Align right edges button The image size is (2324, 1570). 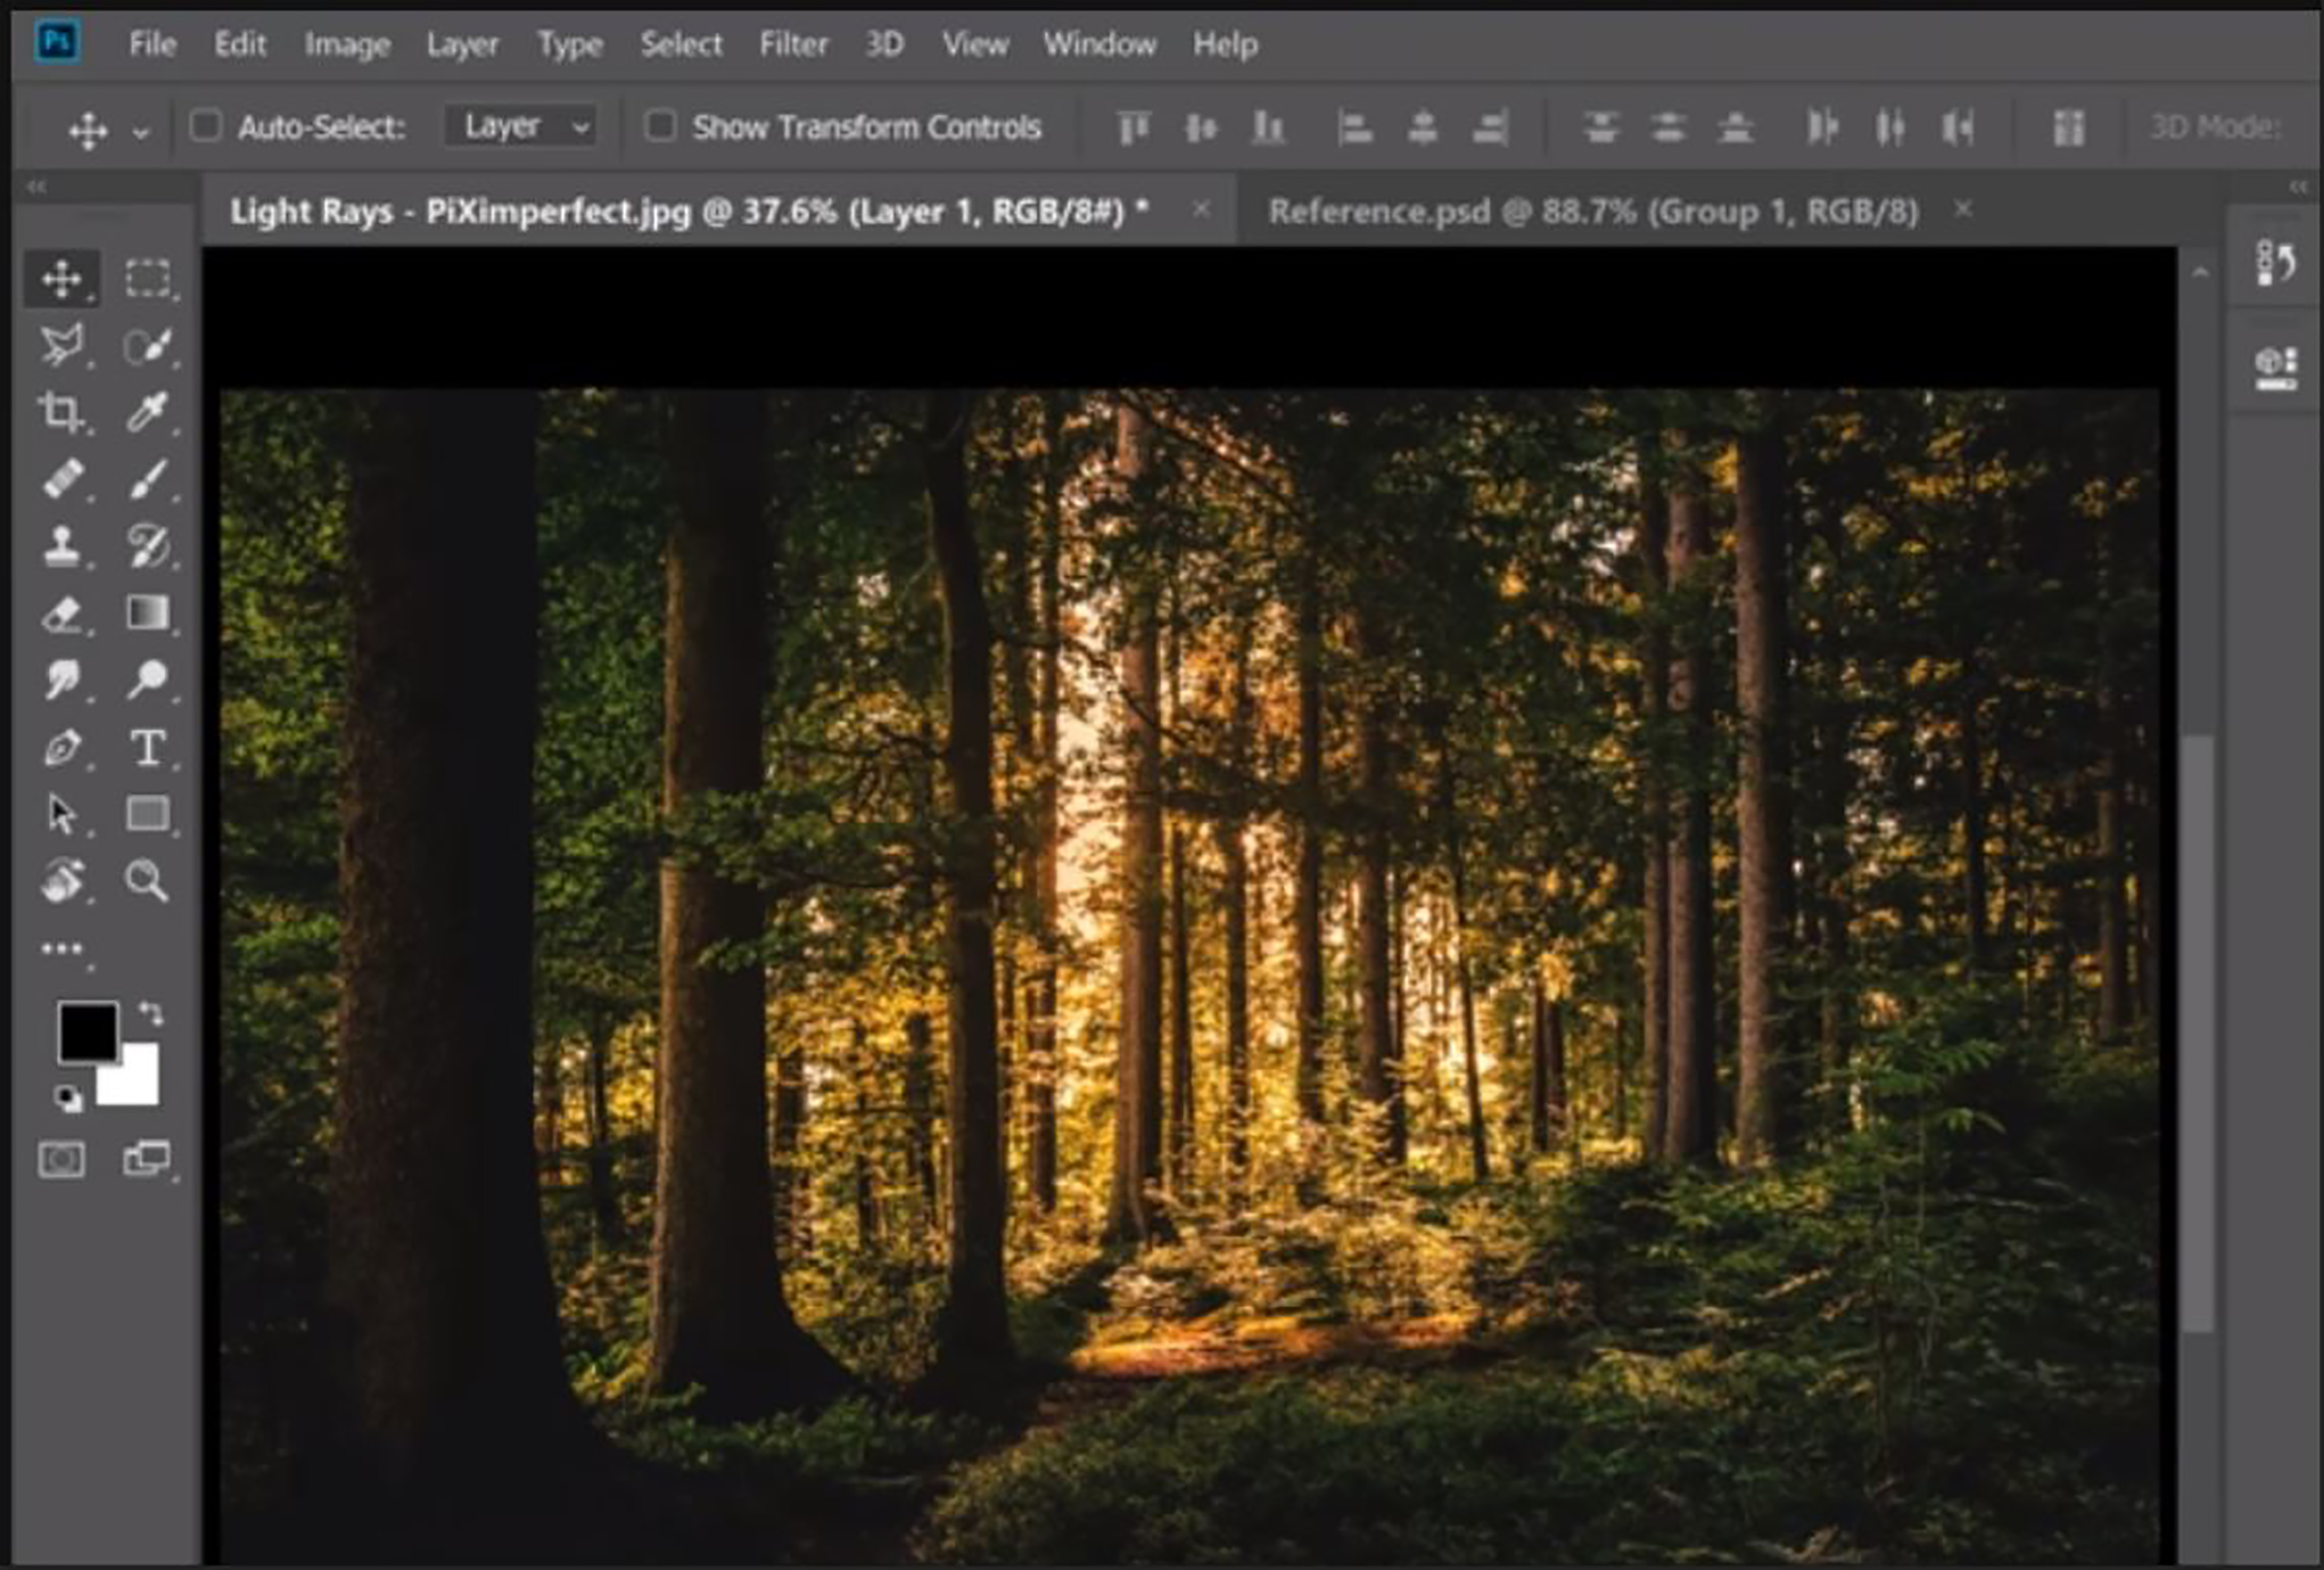(1490, 127)
